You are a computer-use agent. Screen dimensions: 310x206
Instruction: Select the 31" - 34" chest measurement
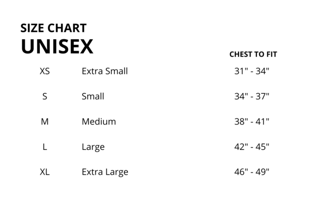(x=252, y=71)
